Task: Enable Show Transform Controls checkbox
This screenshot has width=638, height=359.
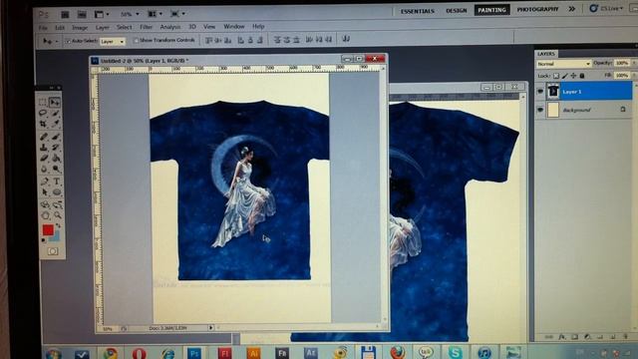Action: point(136,40)
